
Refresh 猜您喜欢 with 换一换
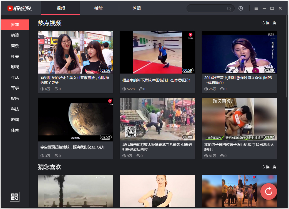269,167
